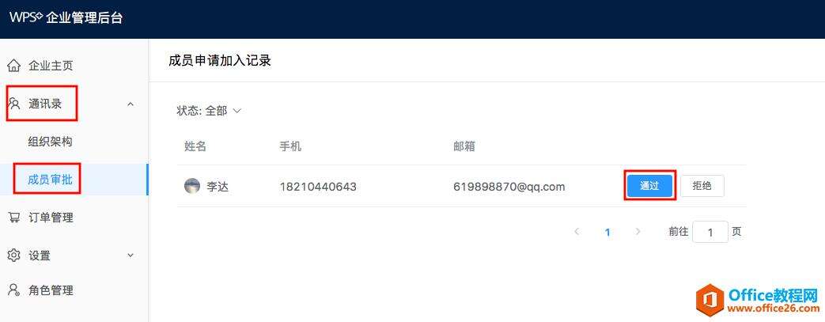
Task: Expand the 设置 section chevron
Action: [131, 256]
